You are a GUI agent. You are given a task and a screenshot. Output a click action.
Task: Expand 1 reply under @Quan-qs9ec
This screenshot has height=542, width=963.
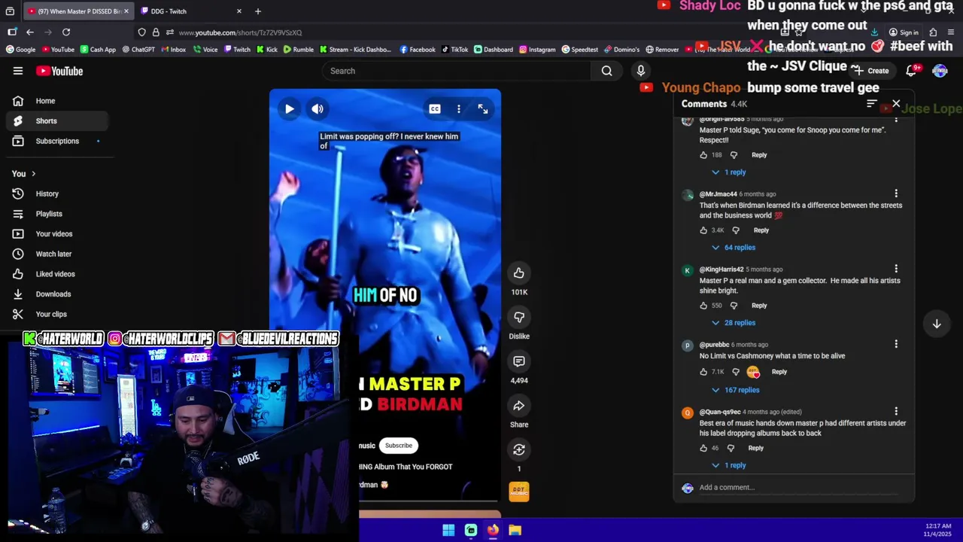pyautogui.click(x=728, y=465)
